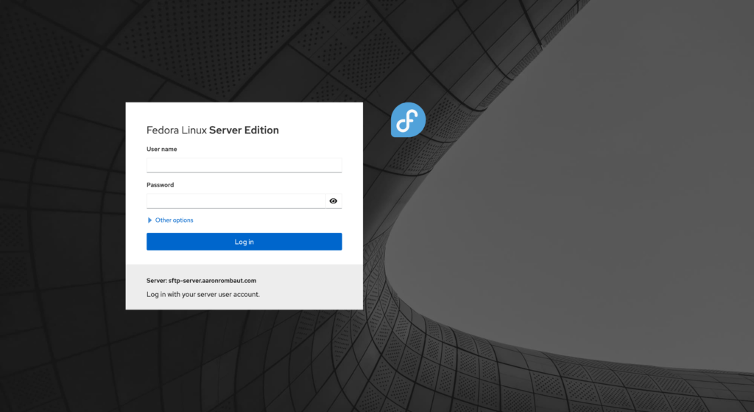Focus the Password input field
Viewport: 754px width, 412px height.
click(x=236, y=200)
